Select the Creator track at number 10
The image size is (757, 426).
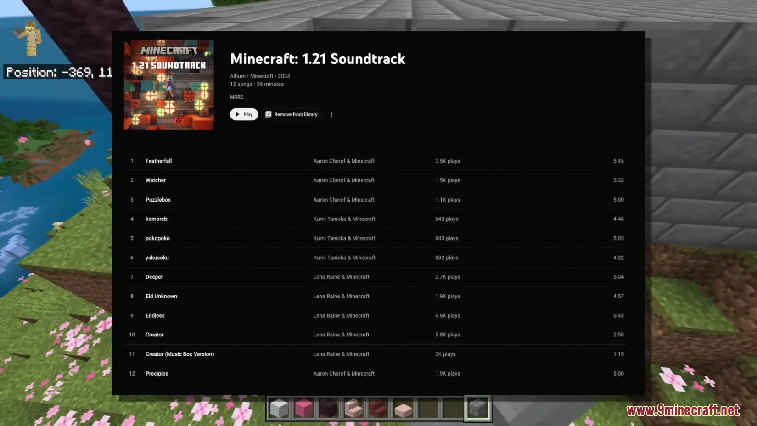154,335
